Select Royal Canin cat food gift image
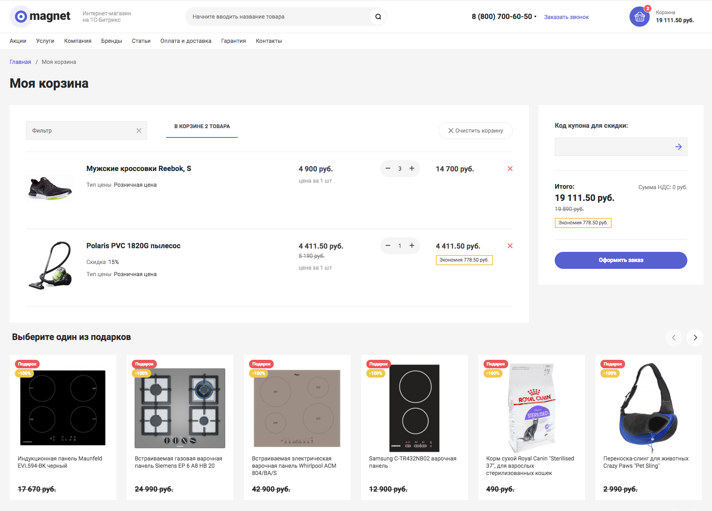The width and height of the screenshot is (712, 511). pyautogui.click(x=532, y=408)
